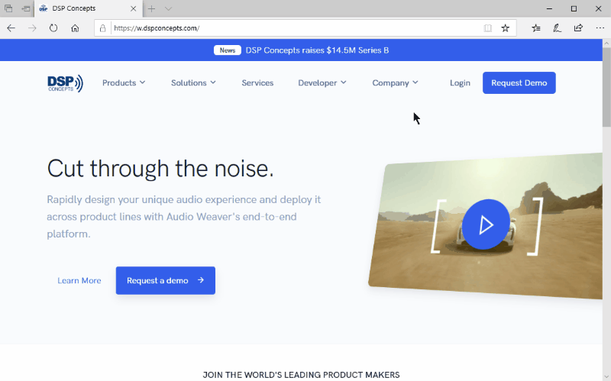Expand the Company navigation menu
The height and width of the screenshot is (381, 611).
pyautogui.click(x=395, y=83)
